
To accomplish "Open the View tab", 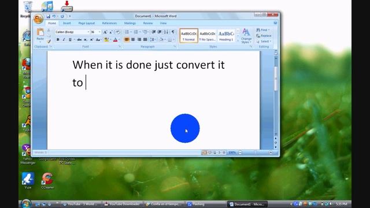I will click(163, 23).
